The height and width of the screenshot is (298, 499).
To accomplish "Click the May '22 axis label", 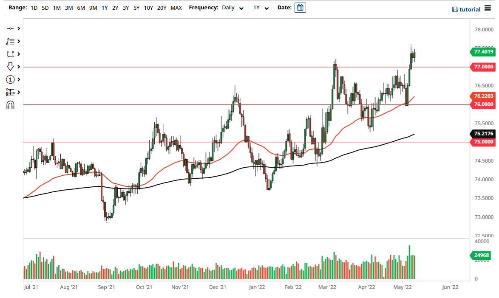I will pos(403,287).
